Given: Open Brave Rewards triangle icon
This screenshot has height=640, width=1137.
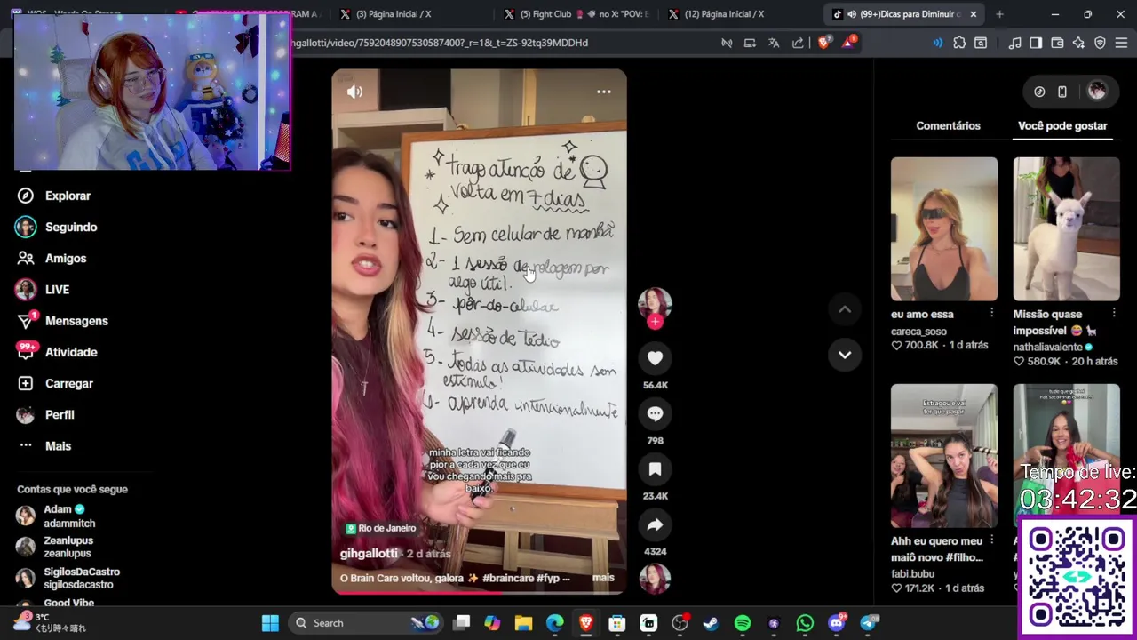Looking at the screenshot, I should pos(848,42).
